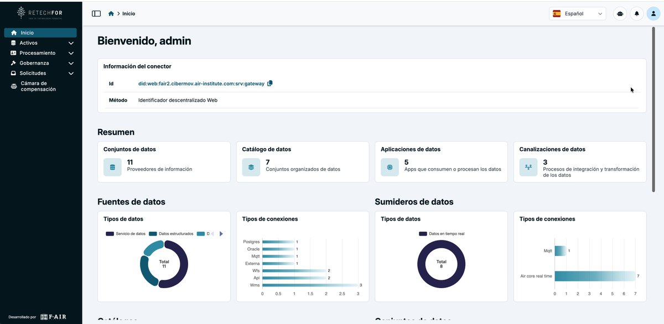The height and width of the screenshot is (324, 664).
Task: Expand the Procesamiento menu chevron
Action: (71, 53)
